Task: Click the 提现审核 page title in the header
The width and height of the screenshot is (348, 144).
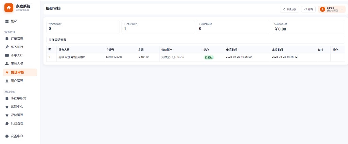Action: pos(53,8)
